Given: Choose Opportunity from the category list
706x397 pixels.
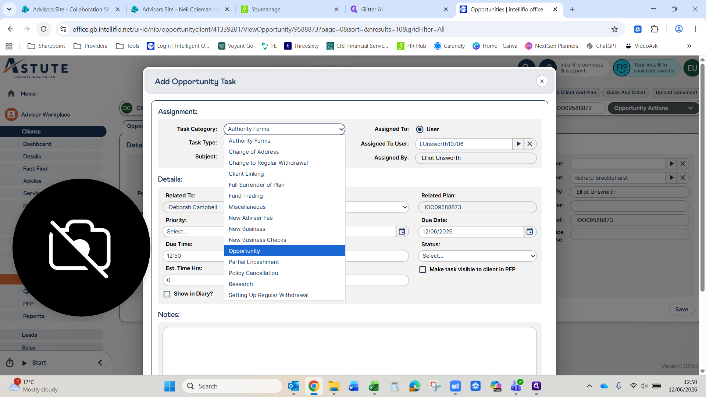Looking at the screenshot, I should (x=284, y=251).
